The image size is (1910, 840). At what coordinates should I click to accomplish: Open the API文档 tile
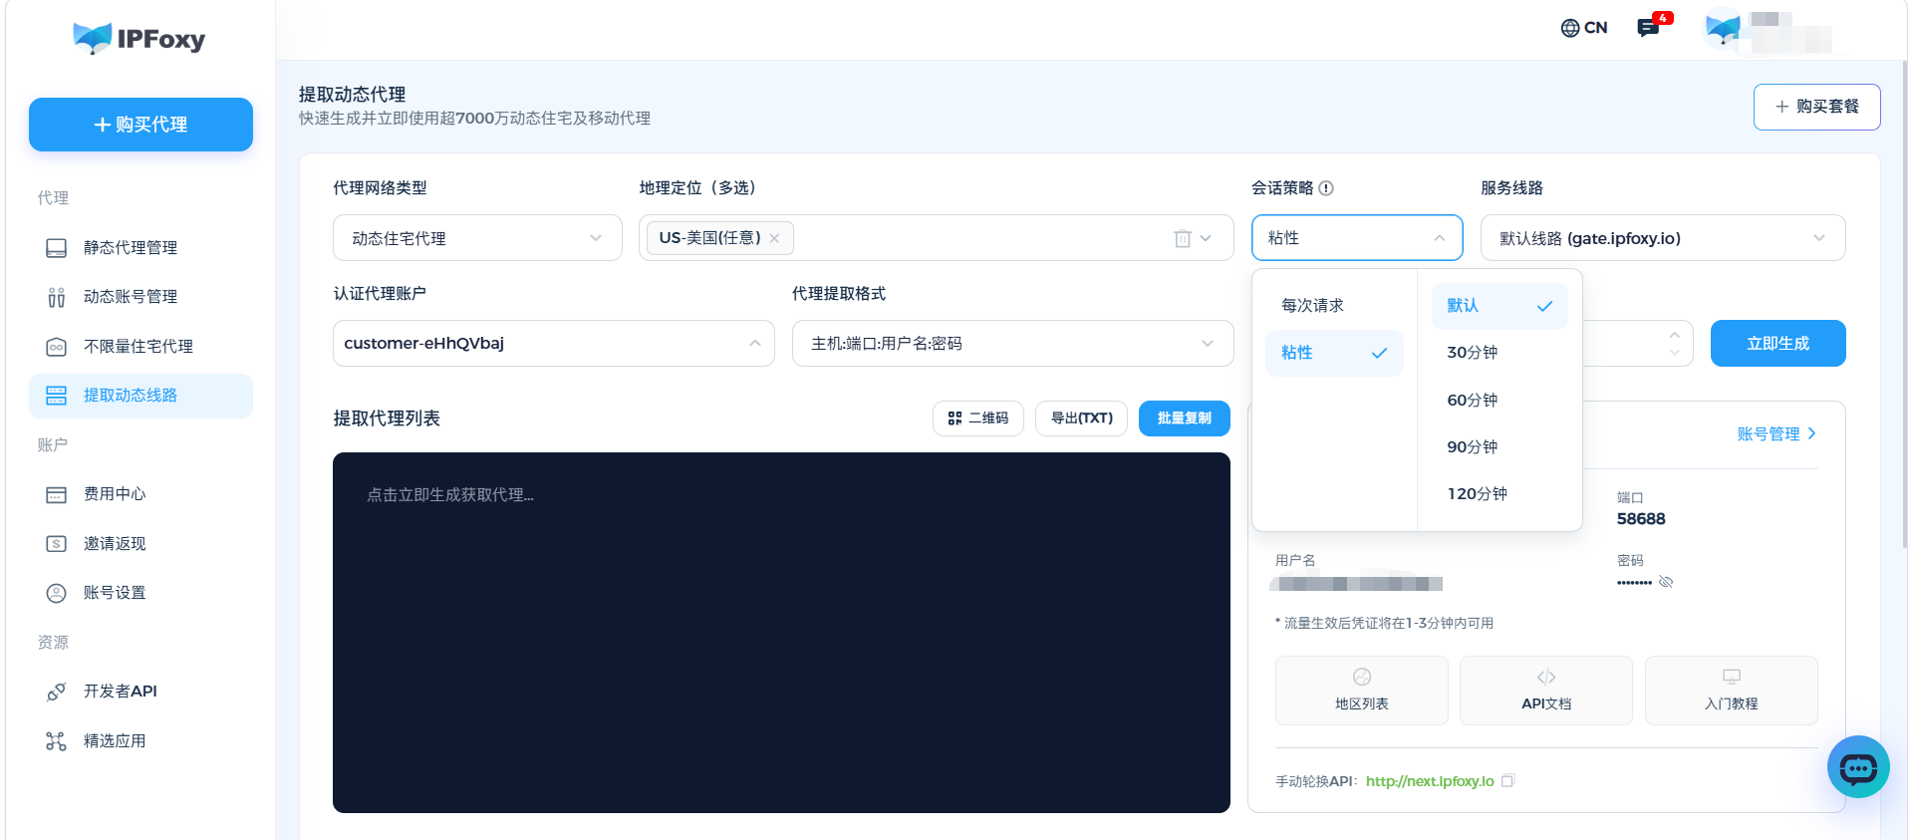1546,690
